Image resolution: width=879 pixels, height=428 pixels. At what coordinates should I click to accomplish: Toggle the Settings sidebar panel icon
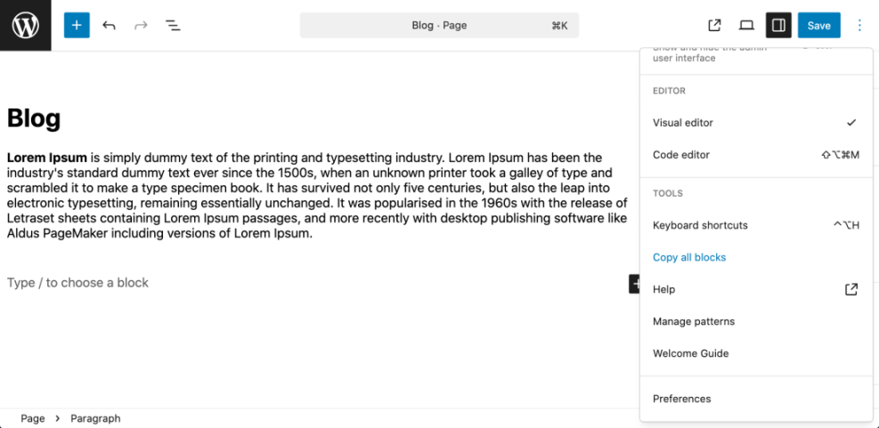[778, 25]
